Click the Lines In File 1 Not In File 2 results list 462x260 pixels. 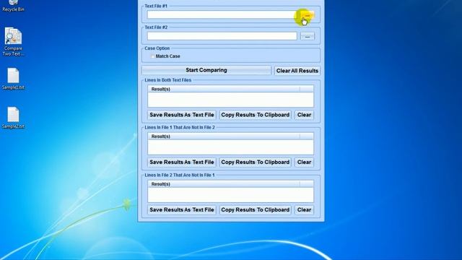tap(231, 144)
